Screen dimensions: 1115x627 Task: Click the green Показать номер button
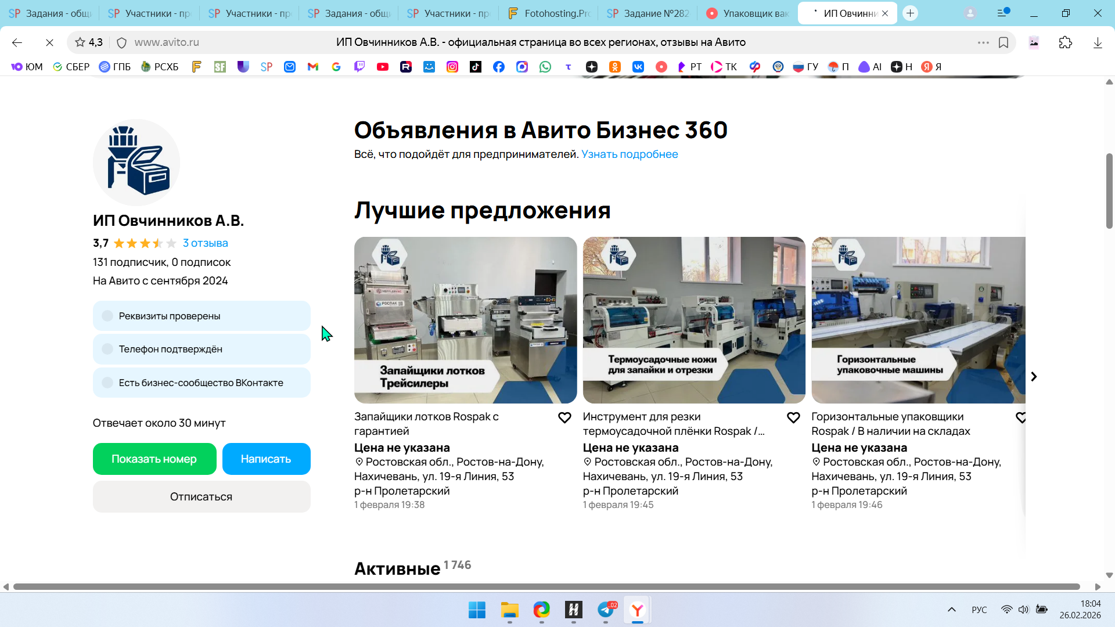[154, 459]
